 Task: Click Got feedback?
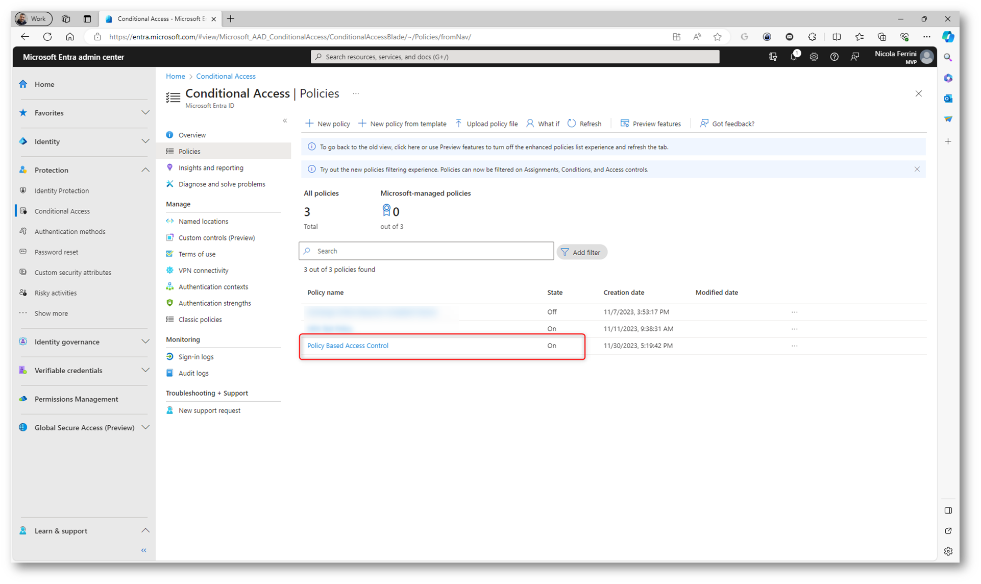[x=727, y=124]
